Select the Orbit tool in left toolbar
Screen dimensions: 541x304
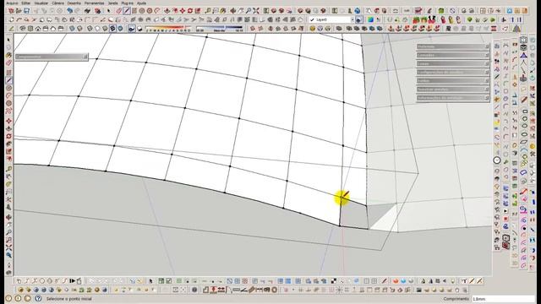9,217
